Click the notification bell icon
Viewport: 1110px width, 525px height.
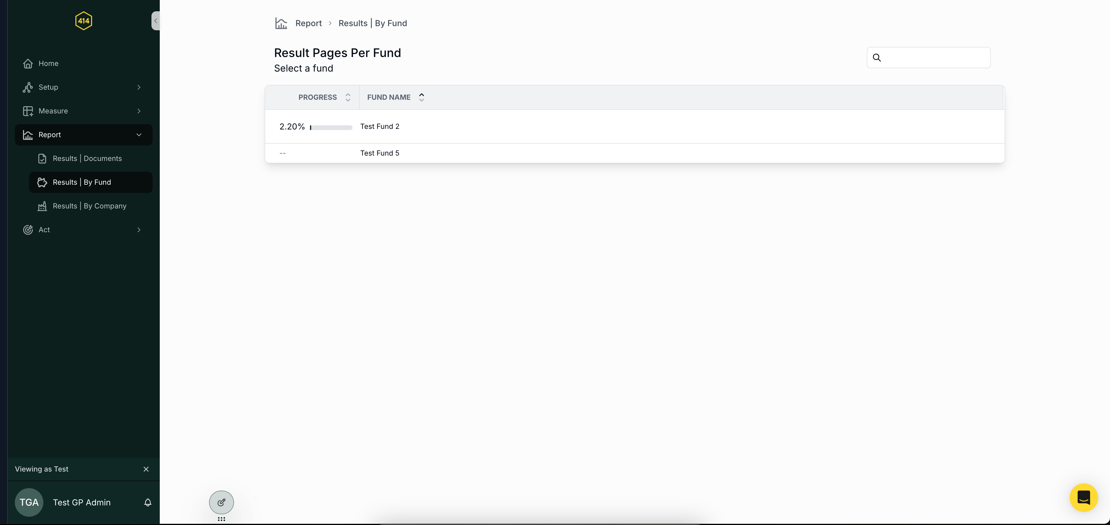coord(147,503)
